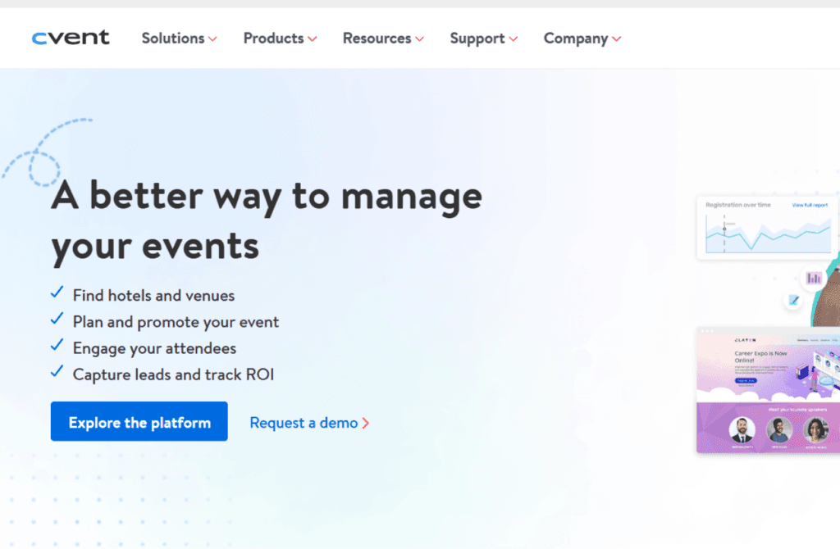The width and height of the screenshot is (840, 549).
Task: Expand the Products dropdown chevron
Action: tap(313, 39)
